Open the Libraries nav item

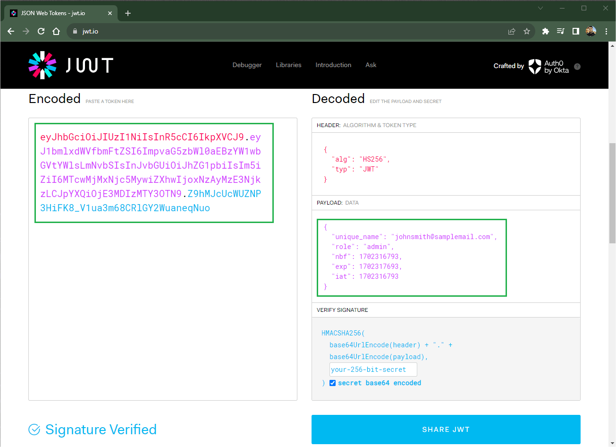[x=288, y=65]
